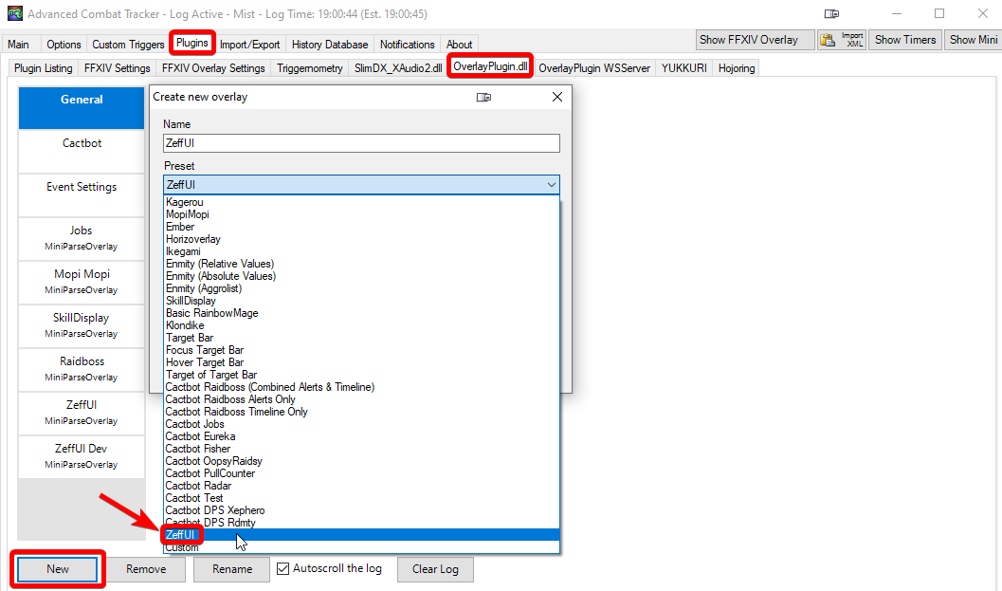Select Cactbot in the overlay sidebar
Screen dimensions: 1002x591
coord(82,151)
